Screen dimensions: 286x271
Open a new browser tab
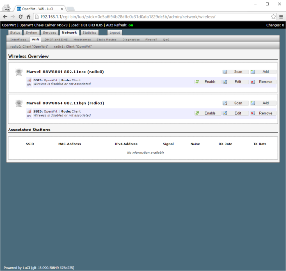[x=71, y=9]
